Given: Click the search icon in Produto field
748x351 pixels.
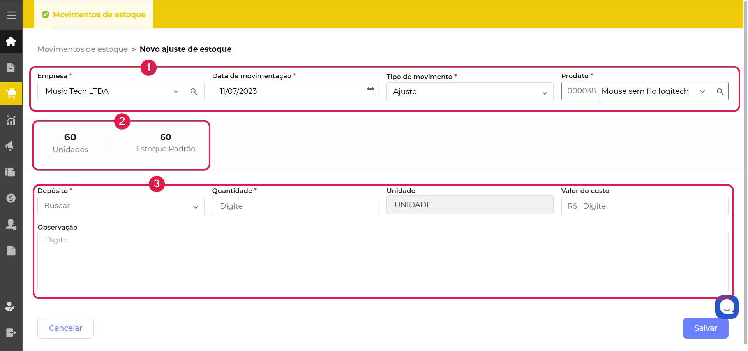Looking at the screenshot, I should pos(720,91).
